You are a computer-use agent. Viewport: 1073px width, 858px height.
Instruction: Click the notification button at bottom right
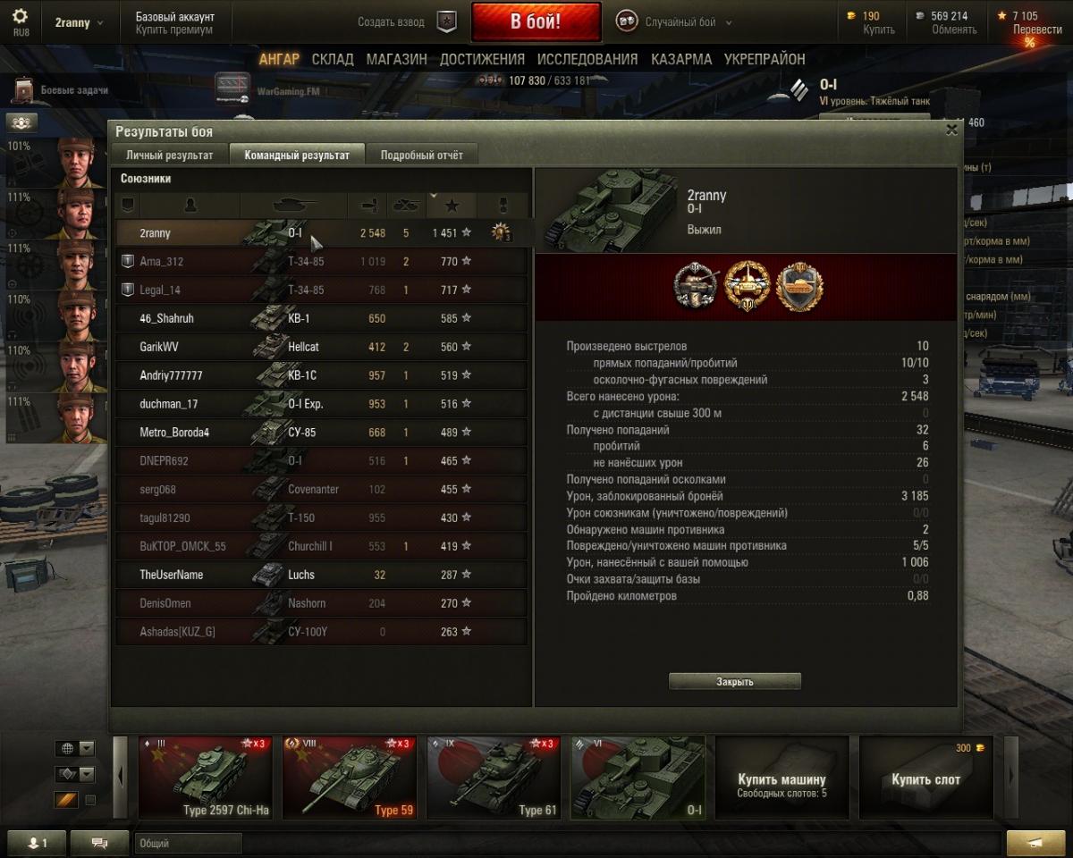pos(1035,843)
